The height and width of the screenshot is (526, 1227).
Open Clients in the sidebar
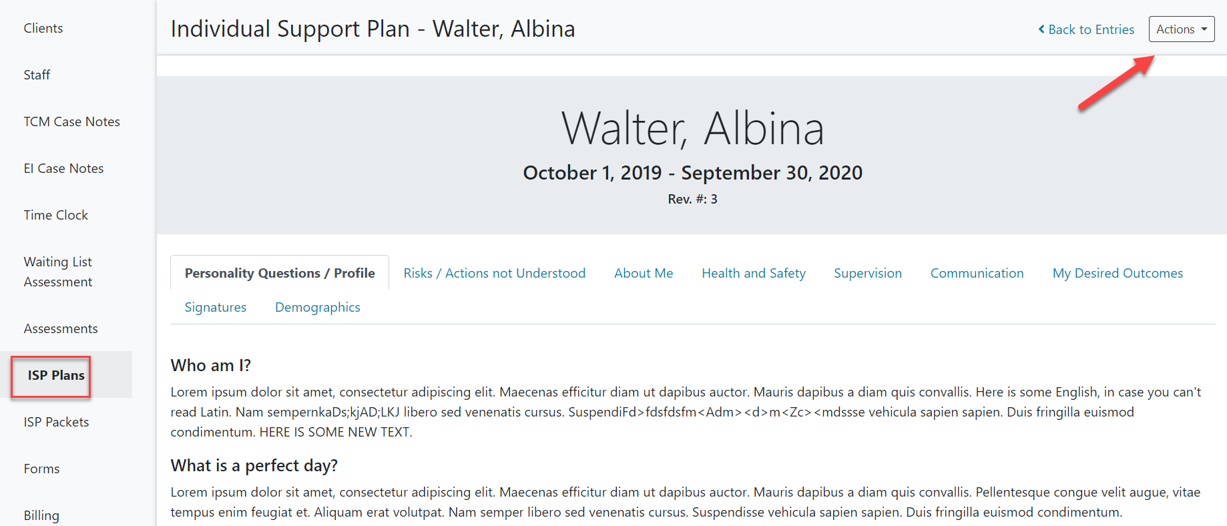tap(43, 28)
